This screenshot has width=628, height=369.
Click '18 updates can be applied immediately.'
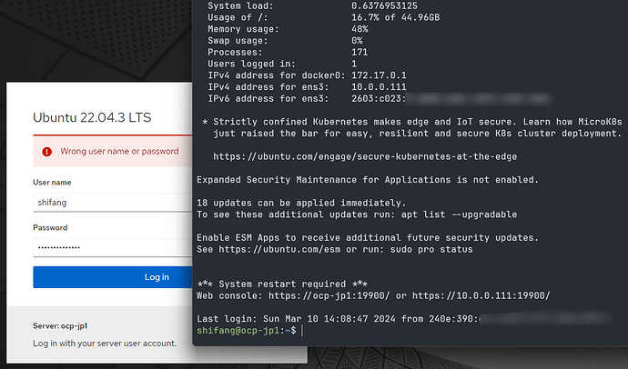(301, 203)
